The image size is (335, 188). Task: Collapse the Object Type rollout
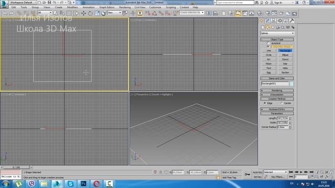[277, 40]
